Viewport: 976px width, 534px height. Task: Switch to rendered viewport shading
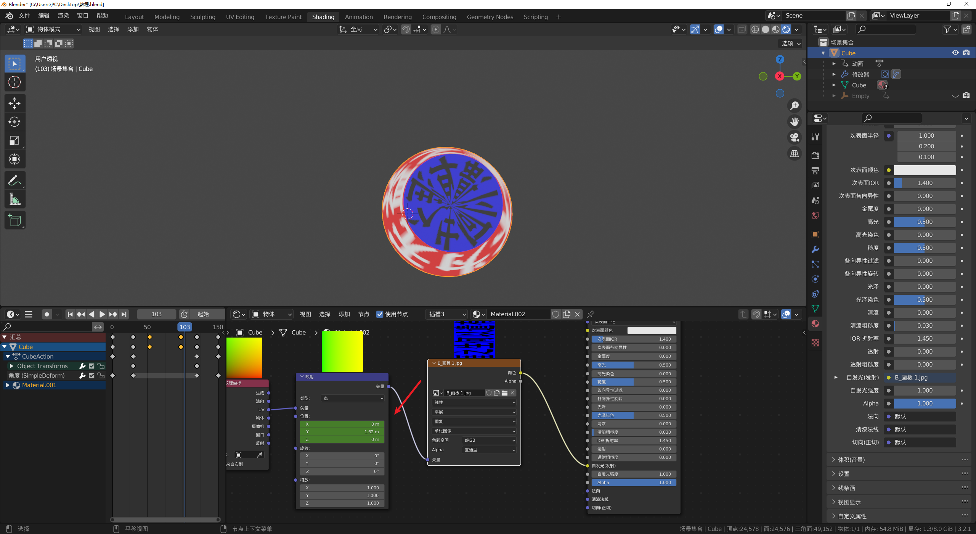point(786,30)
